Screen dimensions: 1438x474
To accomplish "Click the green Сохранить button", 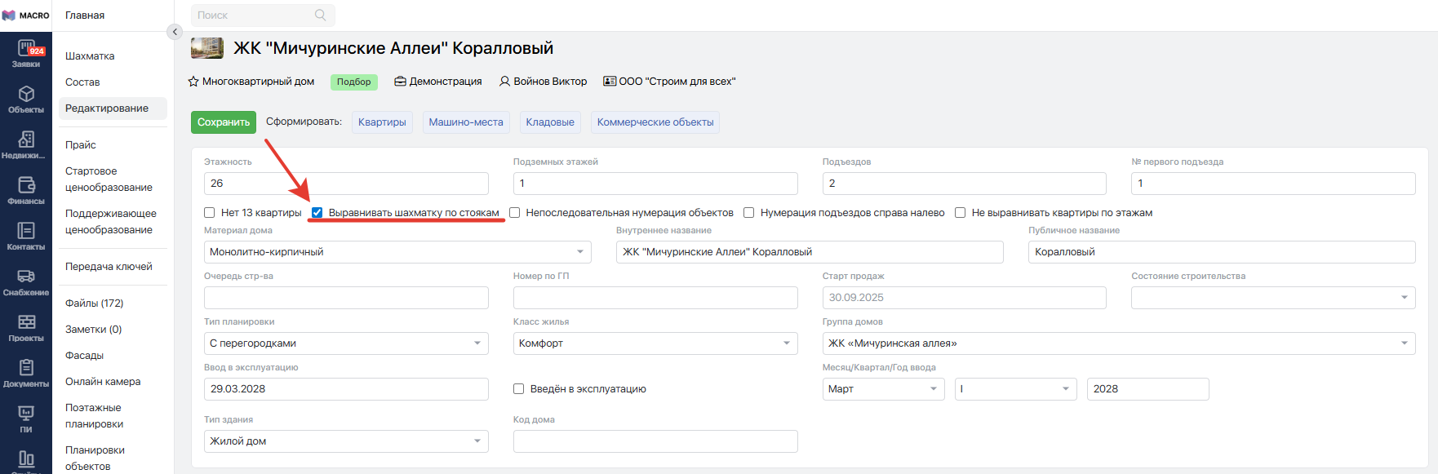I will [224, 122].
